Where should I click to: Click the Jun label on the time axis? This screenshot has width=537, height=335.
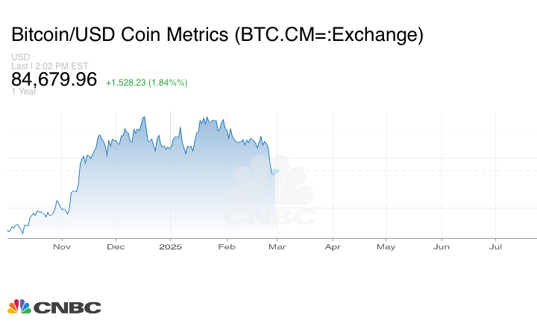tap(442, 246)
